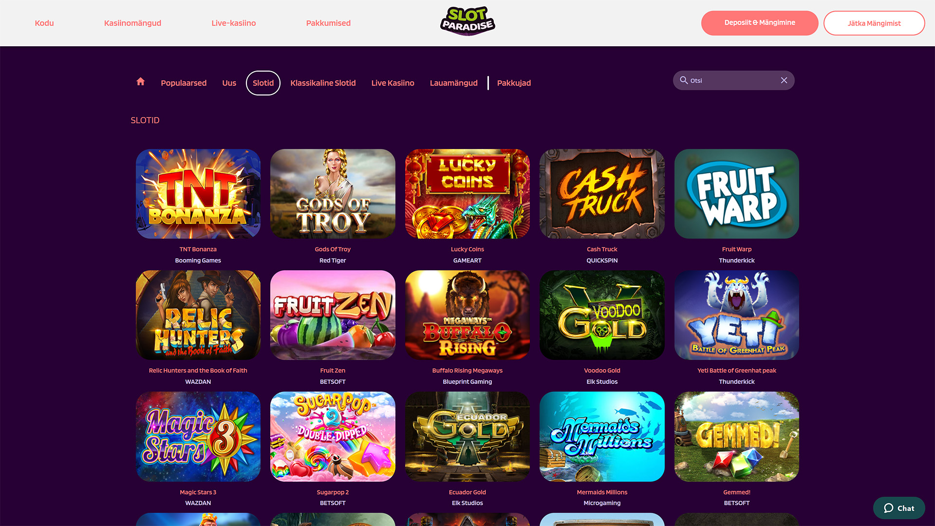This screenshot has height=526, width=935.
Task: Click the Slot Paradise logo
Action: (x=467, y=21)
